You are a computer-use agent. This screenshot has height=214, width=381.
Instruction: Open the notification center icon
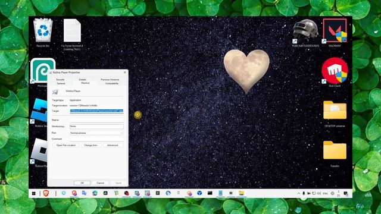pos(345,193)
